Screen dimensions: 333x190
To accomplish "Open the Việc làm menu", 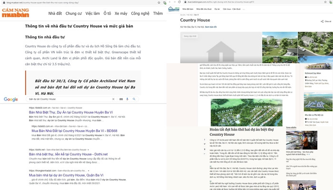I will pyautogui.click(x=92, y=14).
